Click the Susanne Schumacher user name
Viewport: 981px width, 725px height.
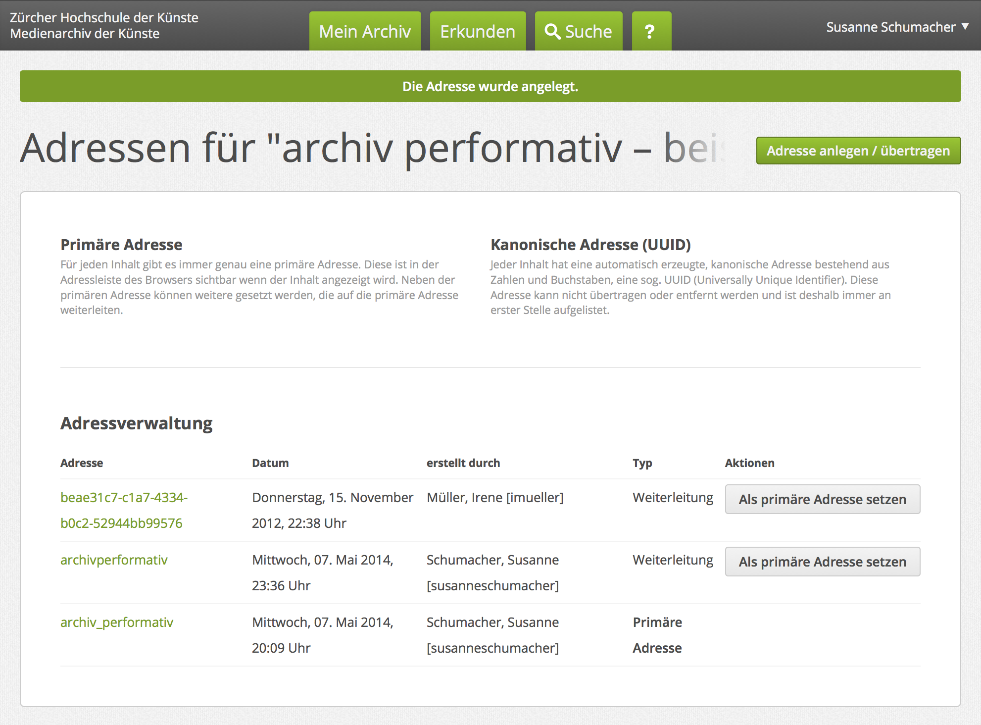[x=890, y=27]
